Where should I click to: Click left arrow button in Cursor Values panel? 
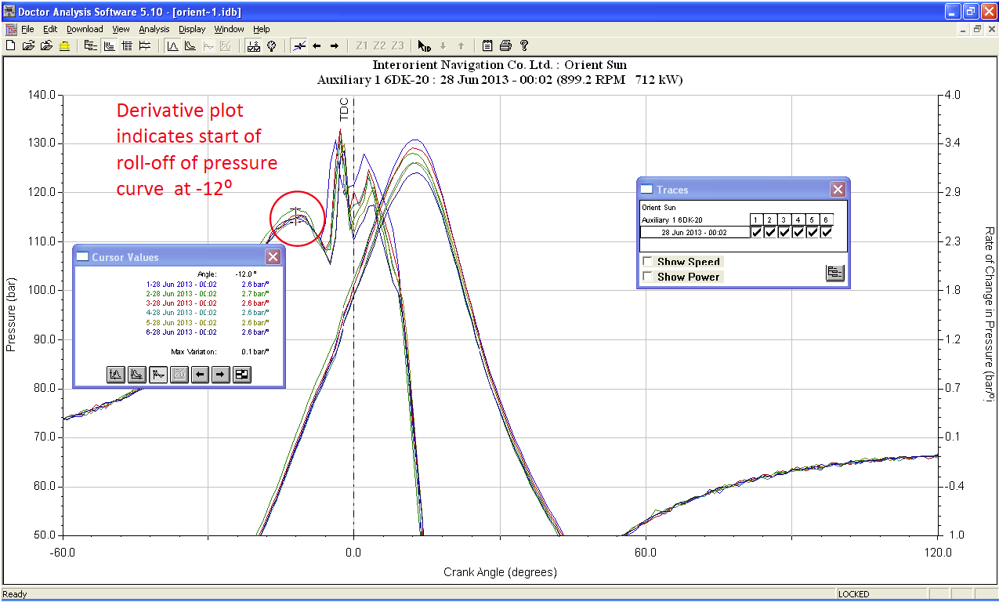coord(200,375)
